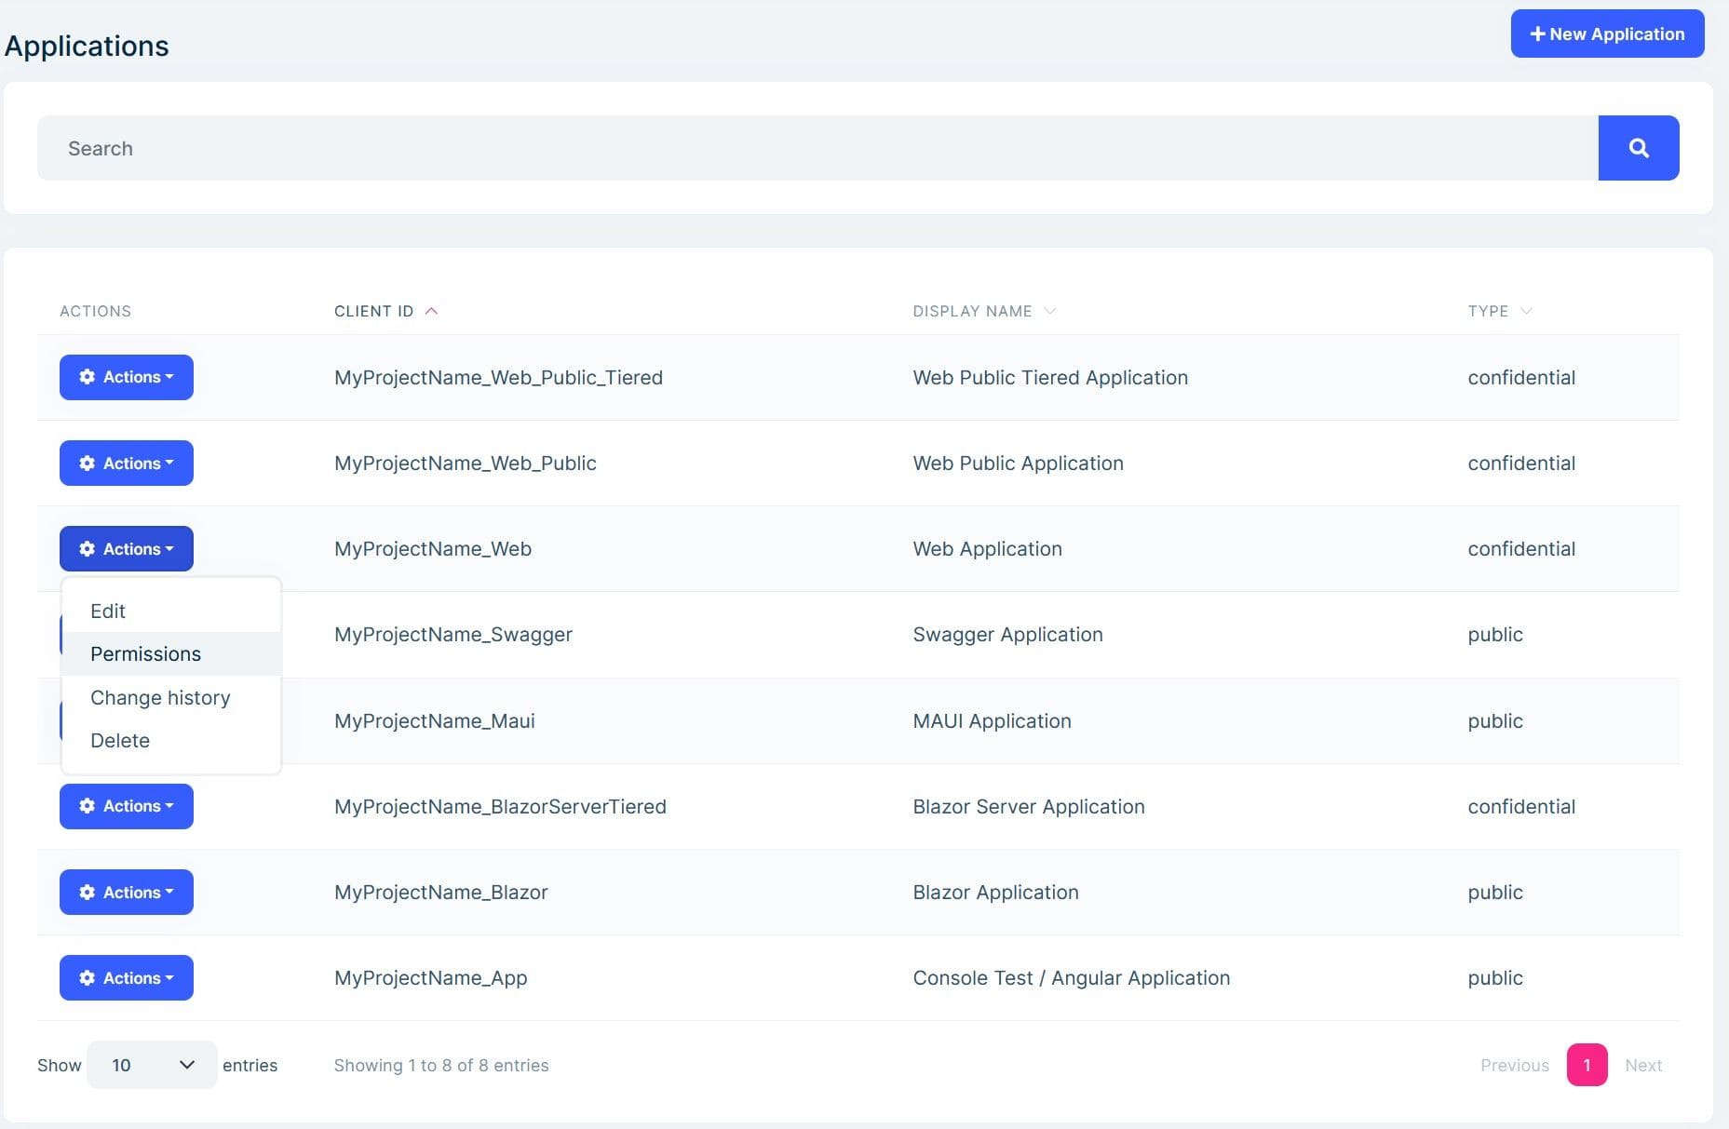
Task: Select Permissions from the open Actions menu
Action: coord(145,653)
